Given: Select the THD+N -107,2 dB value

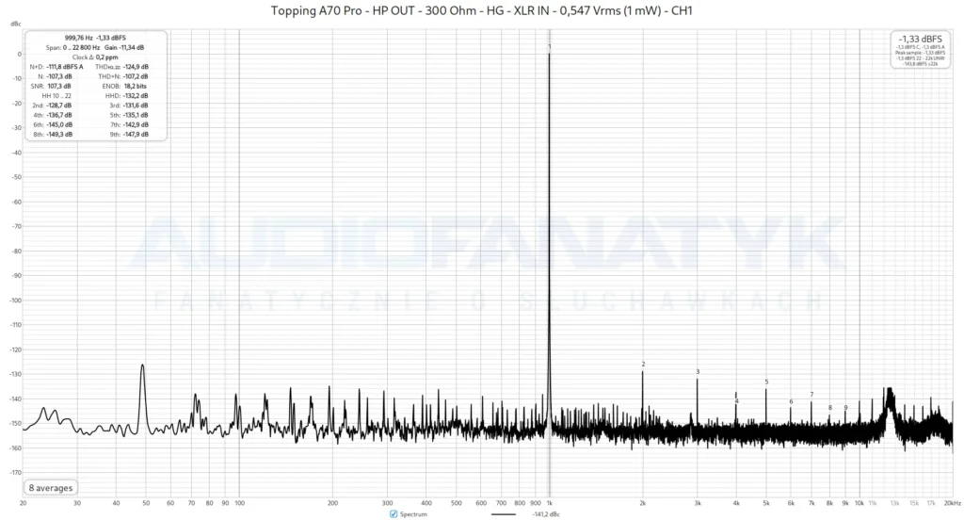Looking at the screenshot, I should pos(136,76).
